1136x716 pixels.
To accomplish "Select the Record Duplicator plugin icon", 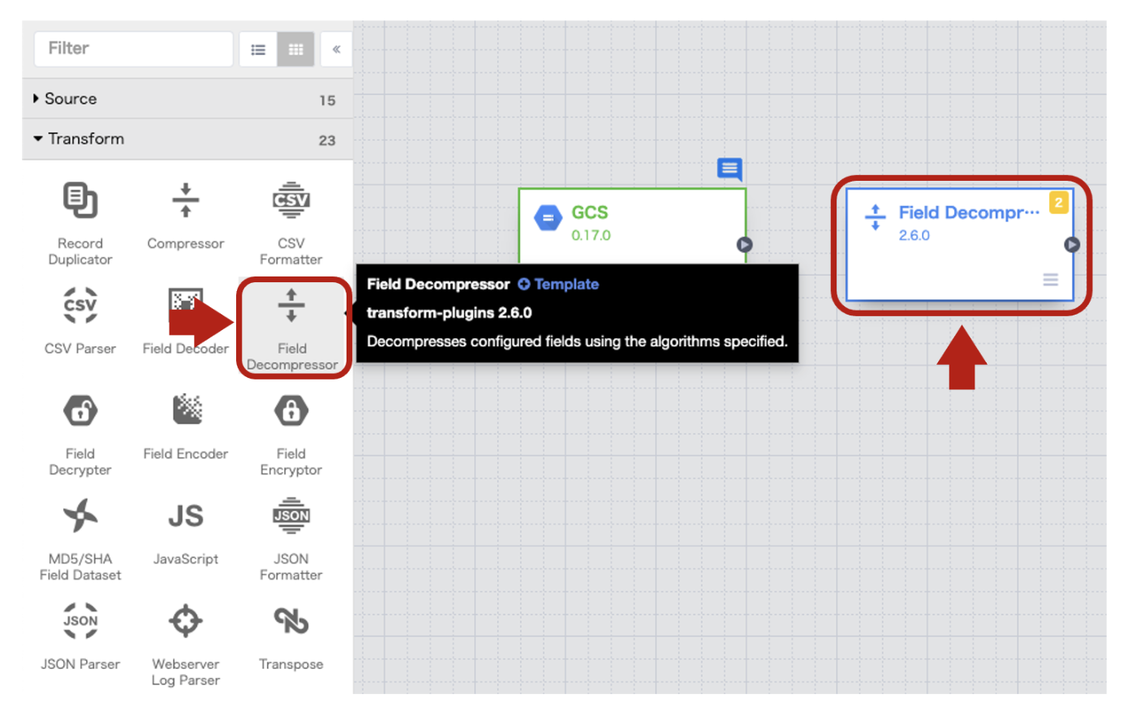I will click(80, 200).
